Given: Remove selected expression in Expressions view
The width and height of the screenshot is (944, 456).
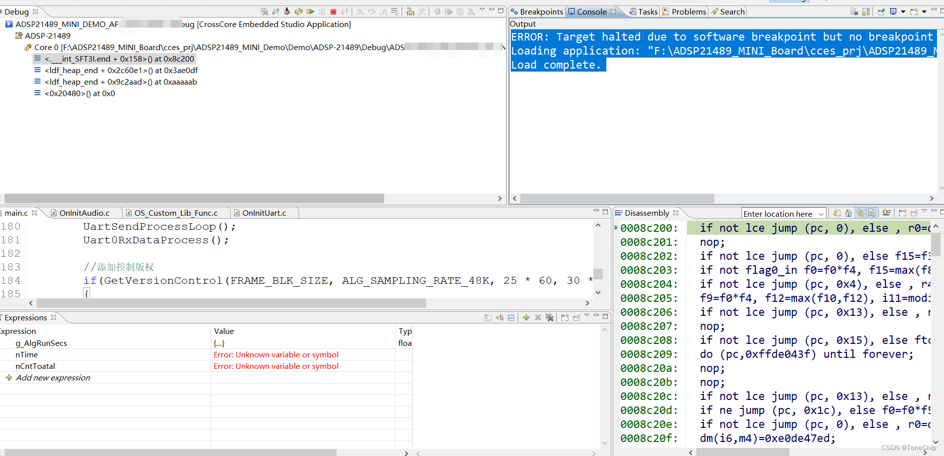Looking at the screenshot, I should [538, 317].
